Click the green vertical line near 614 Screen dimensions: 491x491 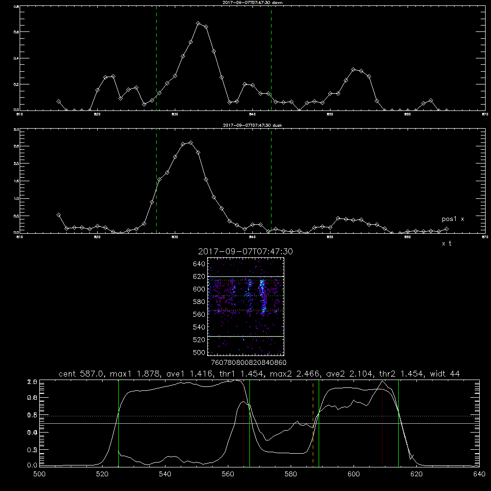coord(398,423)
